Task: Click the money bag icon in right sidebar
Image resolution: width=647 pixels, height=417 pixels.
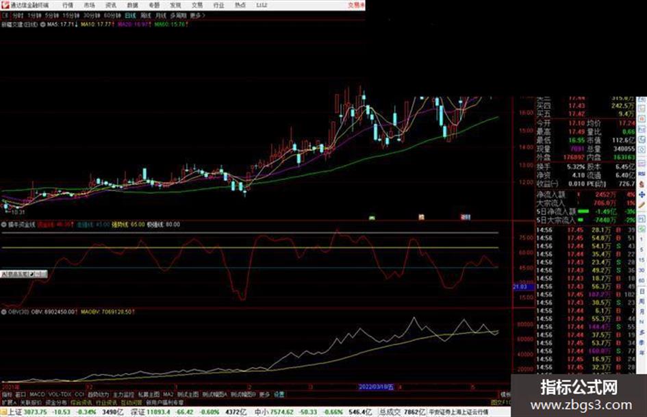Action: point(642,184)
